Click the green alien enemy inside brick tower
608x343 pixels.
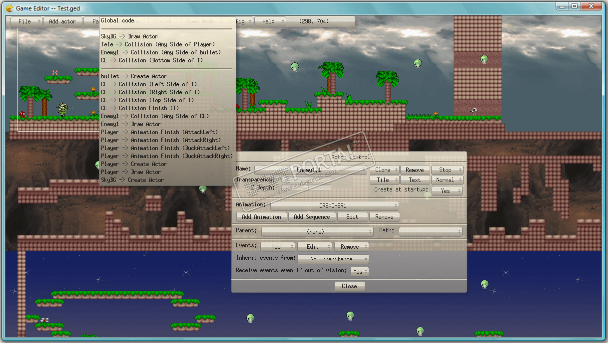pyautogui.click(x=484, y=59)
